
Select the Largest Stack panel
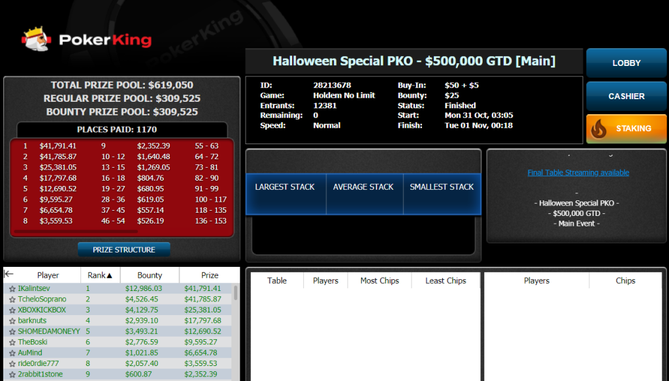[285, 194]
